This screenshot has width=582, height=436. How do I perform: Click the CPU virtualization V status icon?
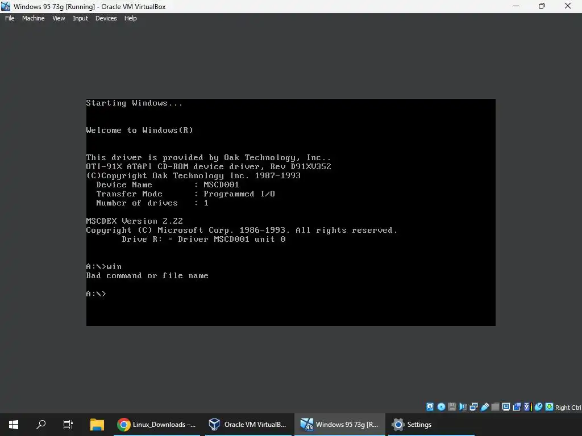tap(528, 406)
